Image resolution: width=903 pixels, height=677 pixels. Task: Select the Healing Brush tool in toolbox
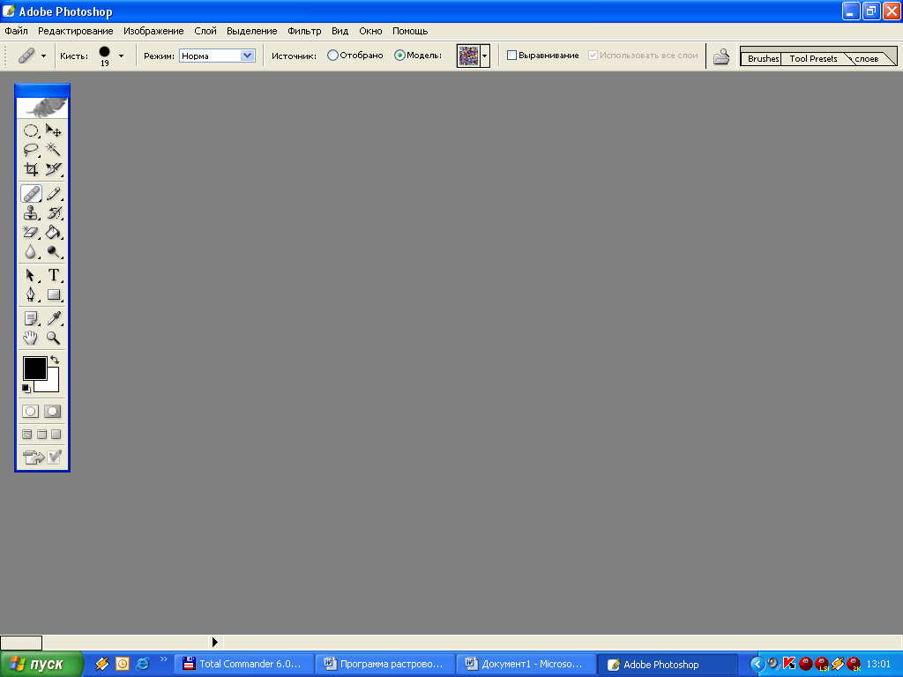(x=31, y=194)
